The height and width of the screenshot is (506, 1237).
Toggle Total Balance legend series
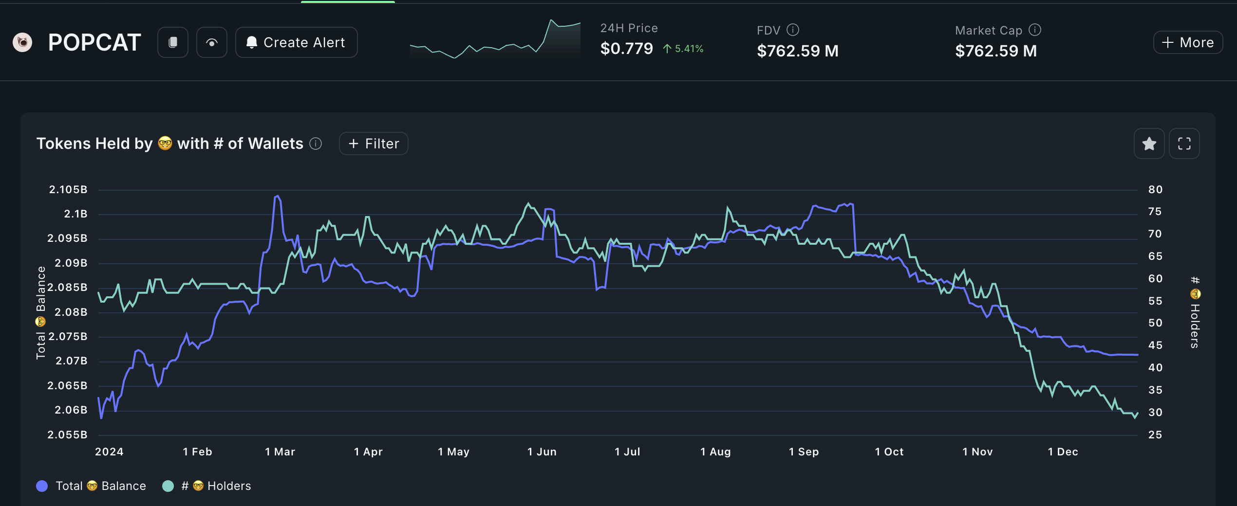coord(91,486)
